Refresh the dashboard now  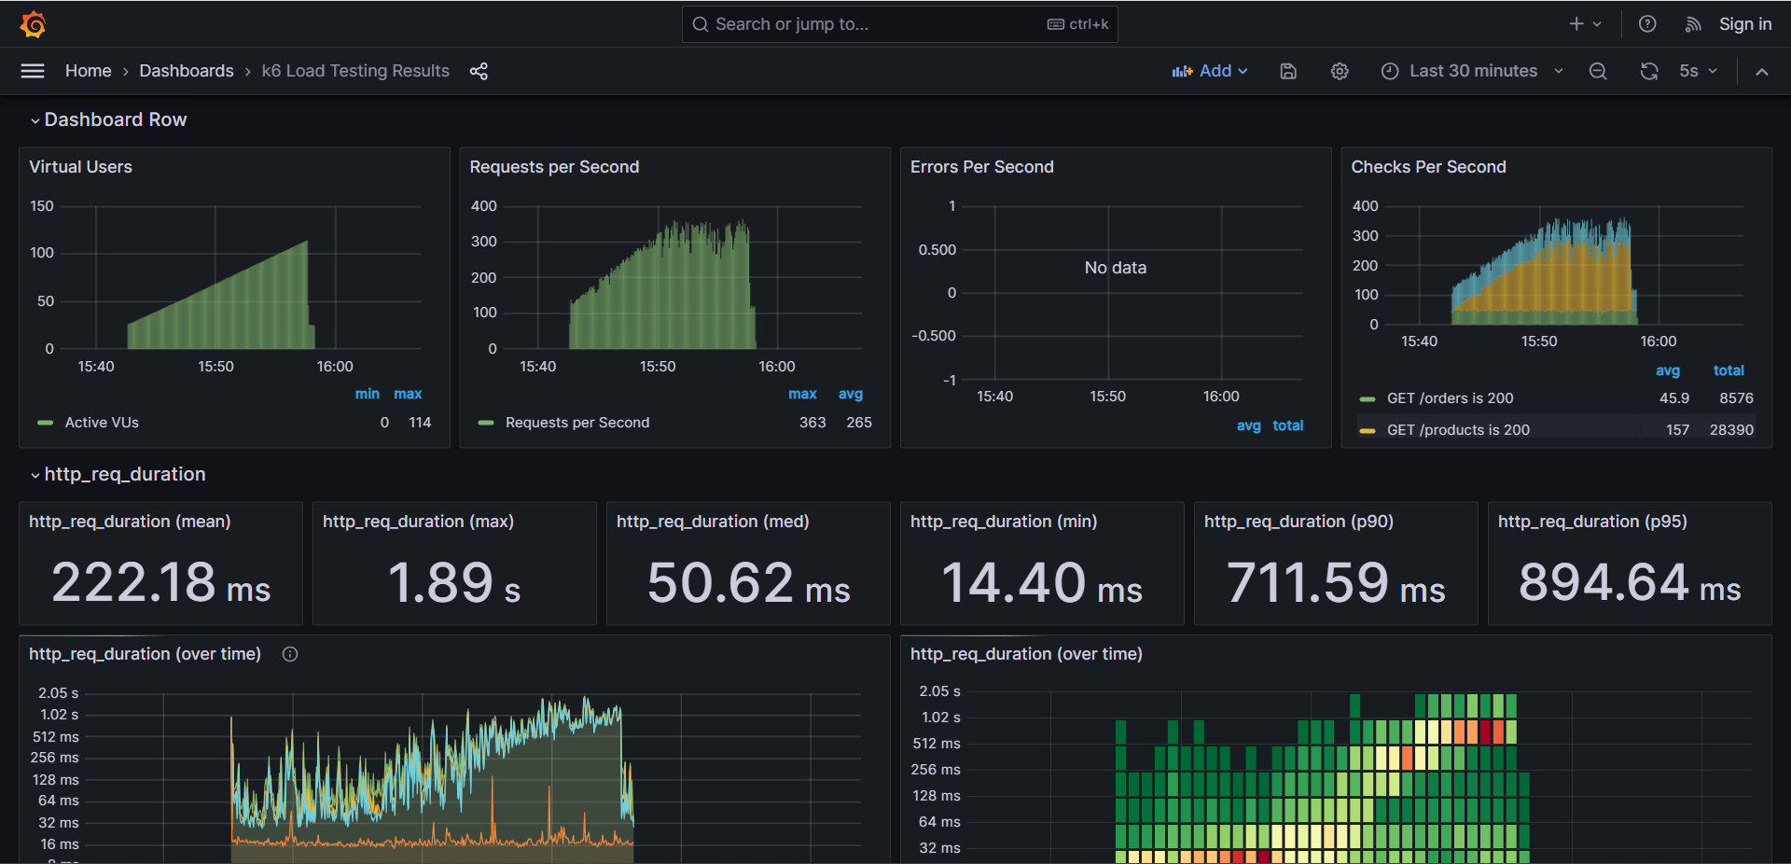1649,71
